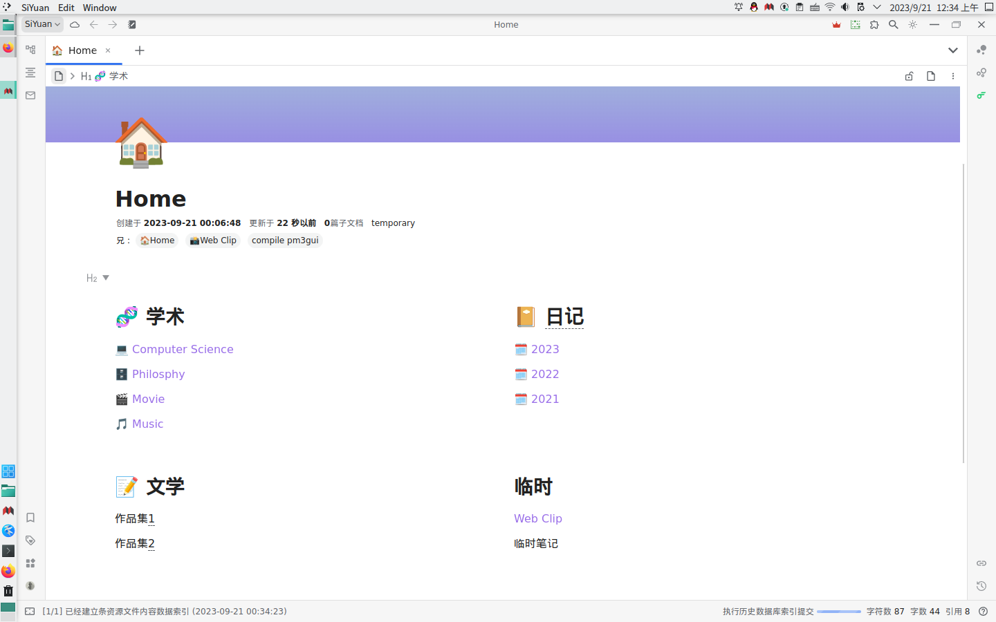The image size is (996, 622).
Task: Click the editor vertical scrollbar
Action: coord(963,313)
